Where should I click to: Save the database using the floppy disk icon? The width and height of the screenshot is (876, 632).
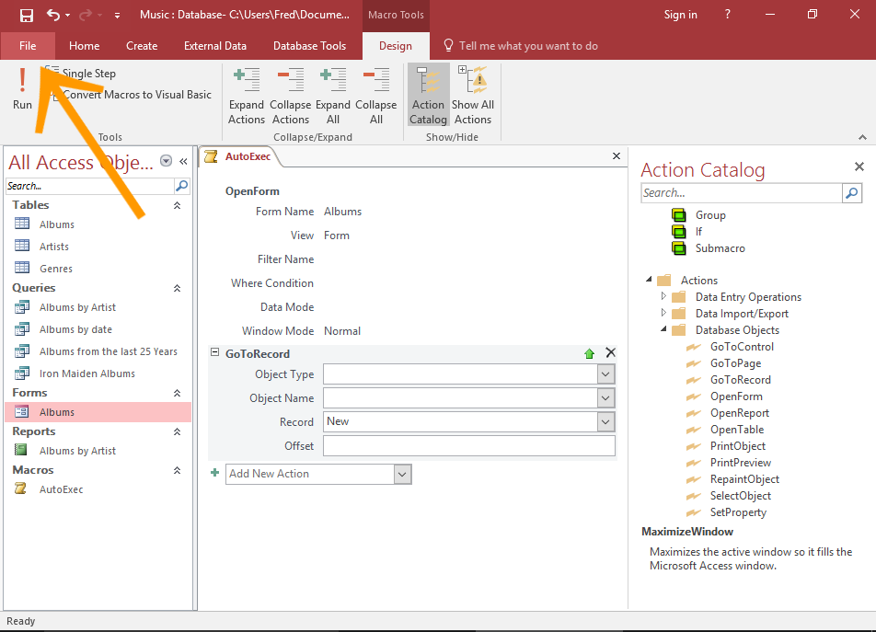click(27, 15)
